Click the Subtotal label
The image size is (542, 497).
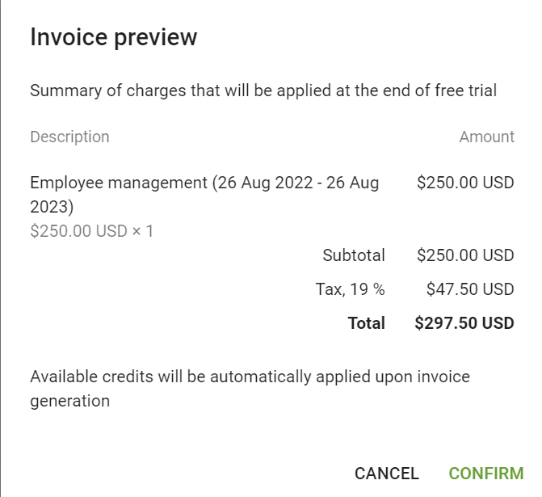[354, 255]
